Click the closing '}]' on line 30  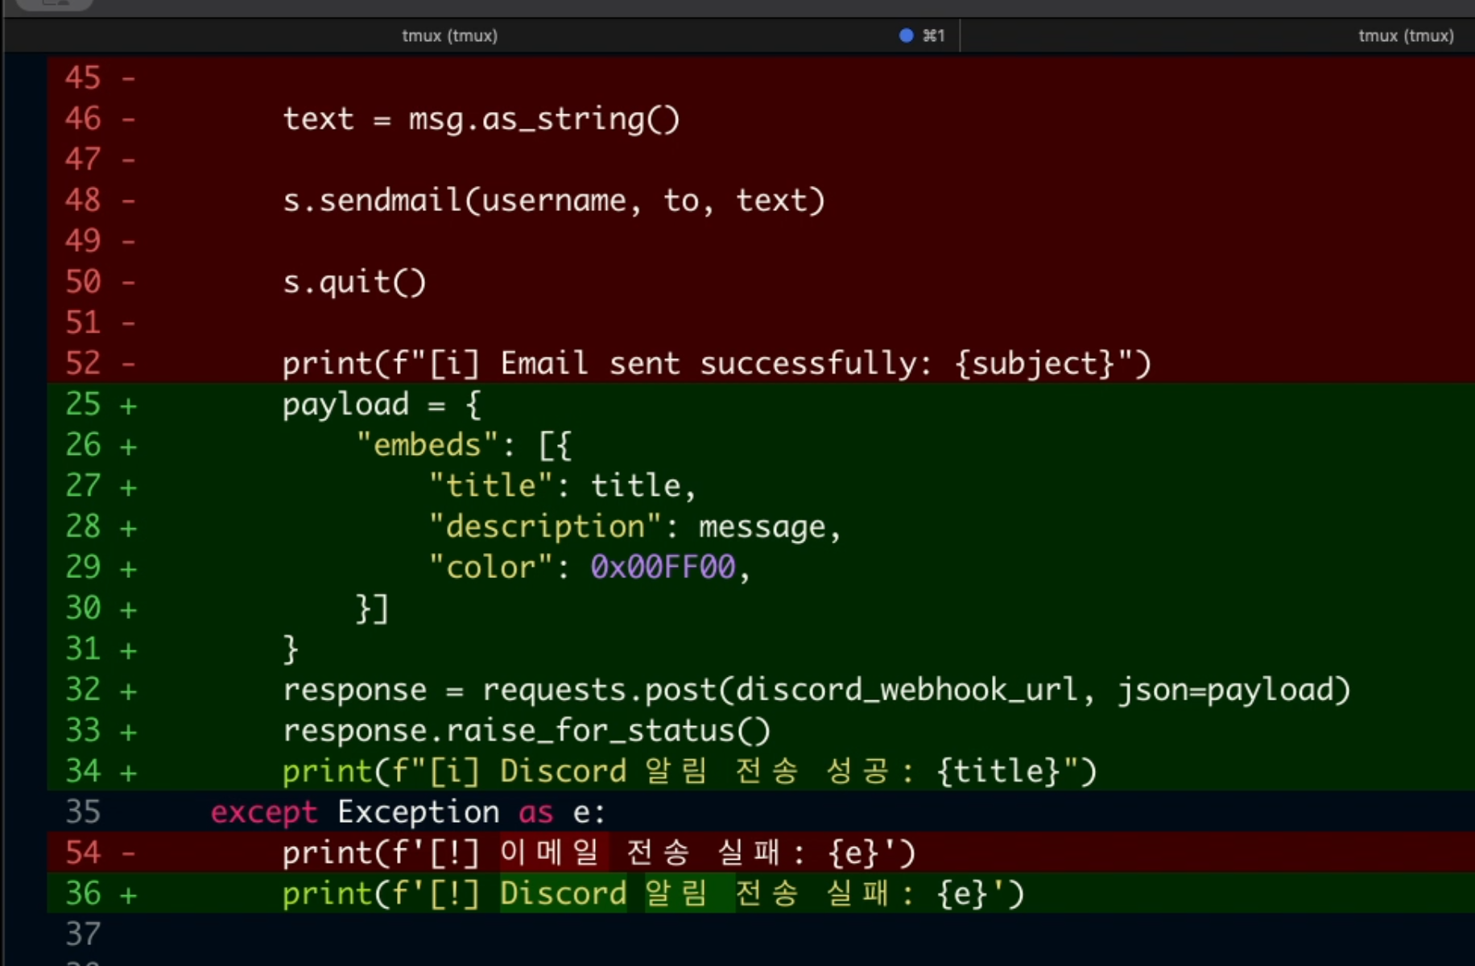372,609
